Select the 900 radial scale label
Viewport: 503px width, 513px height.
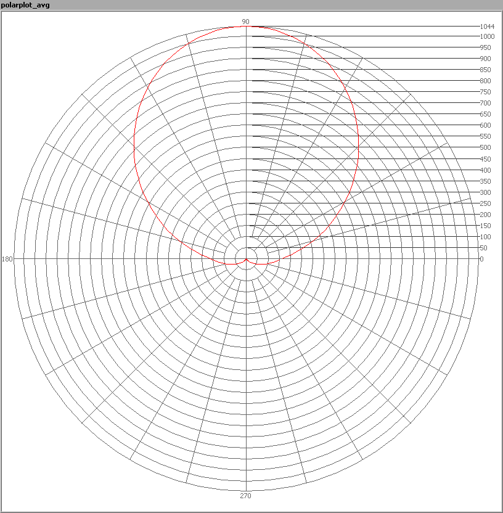(486, 59)
